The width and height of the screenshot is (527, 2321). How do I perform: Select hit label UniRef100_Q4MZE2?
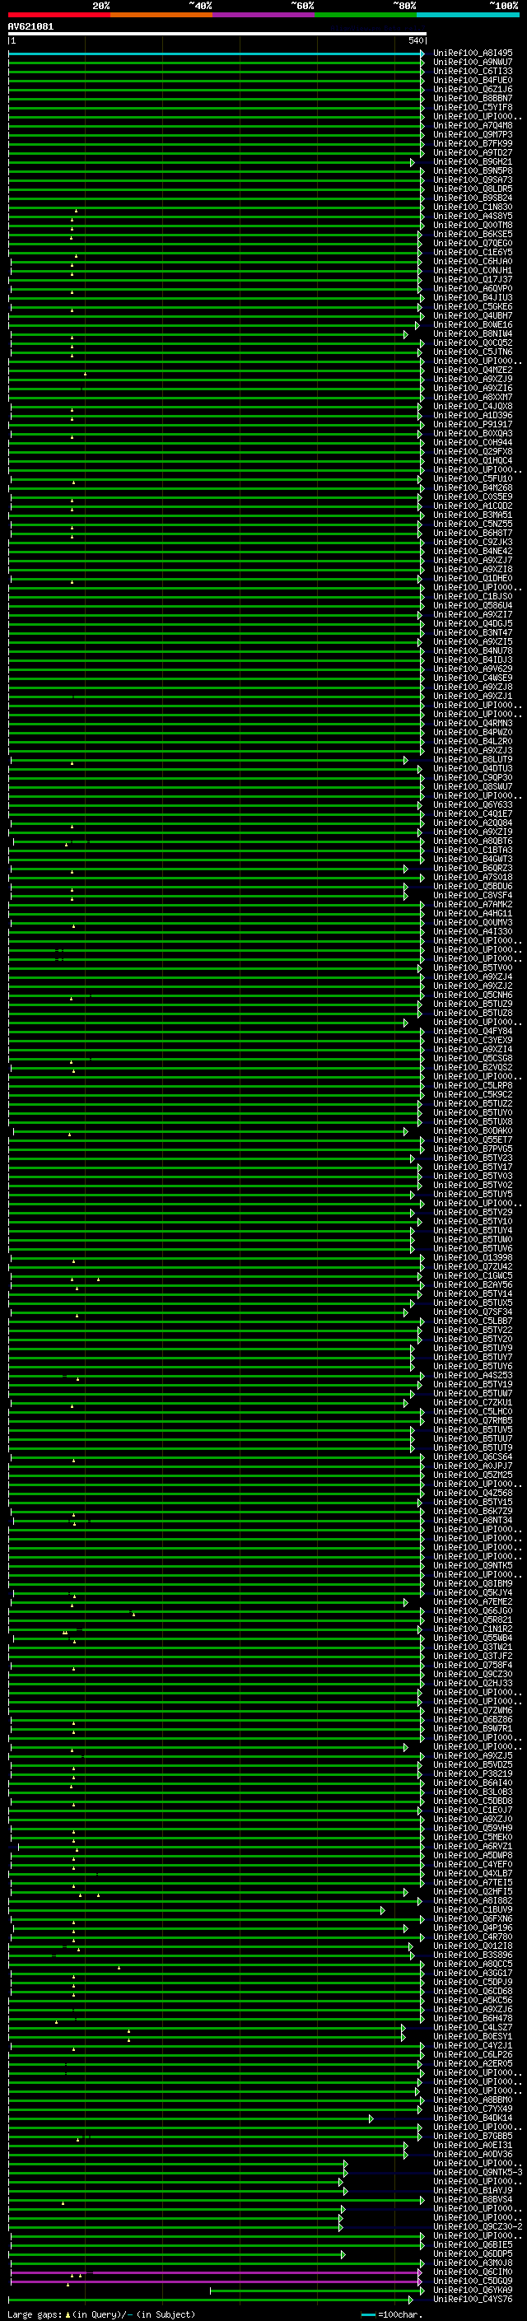tap(472, 371)
